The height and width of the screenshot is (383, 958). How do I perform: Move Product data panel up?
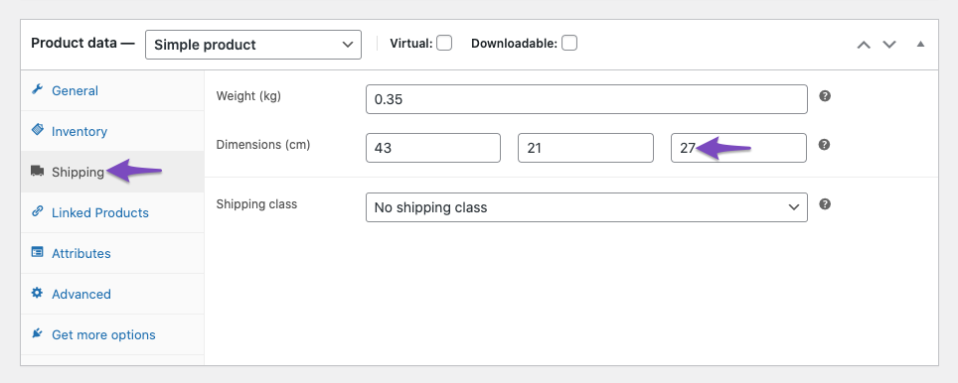tap(864, 45)
